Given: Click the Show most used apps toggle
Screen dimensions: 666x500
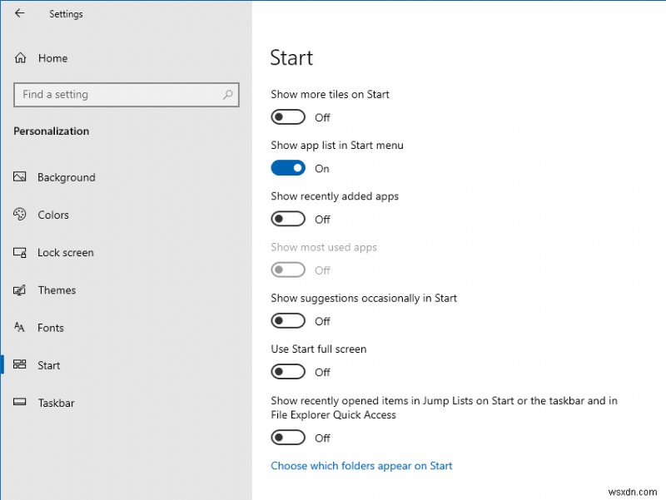Looking at the screenshot, I should point(288,270).
